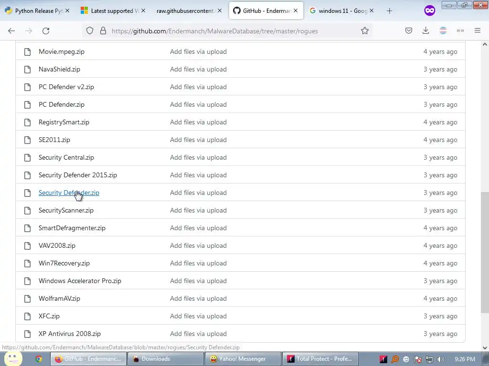Open WolframAV.zip file link
This screenshot has height=366, width=489.
(x=59, y=298)
